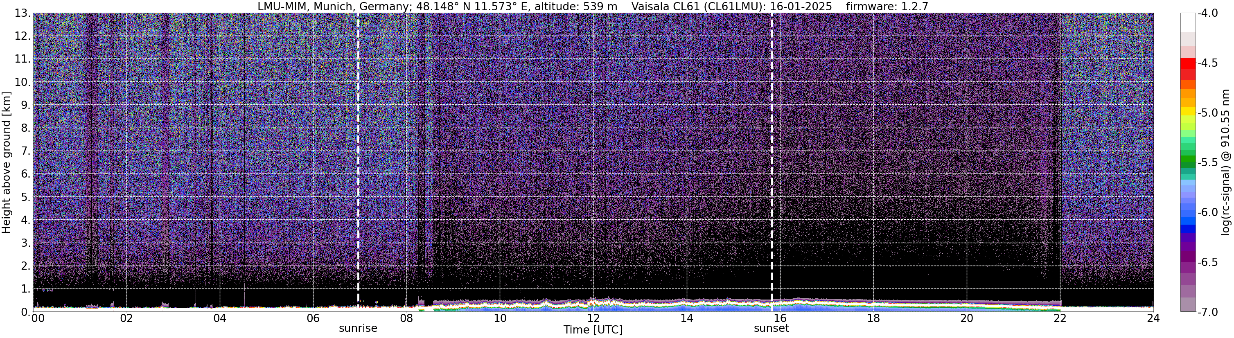Click the y-axis tick label 6.

tap(26, 174)
